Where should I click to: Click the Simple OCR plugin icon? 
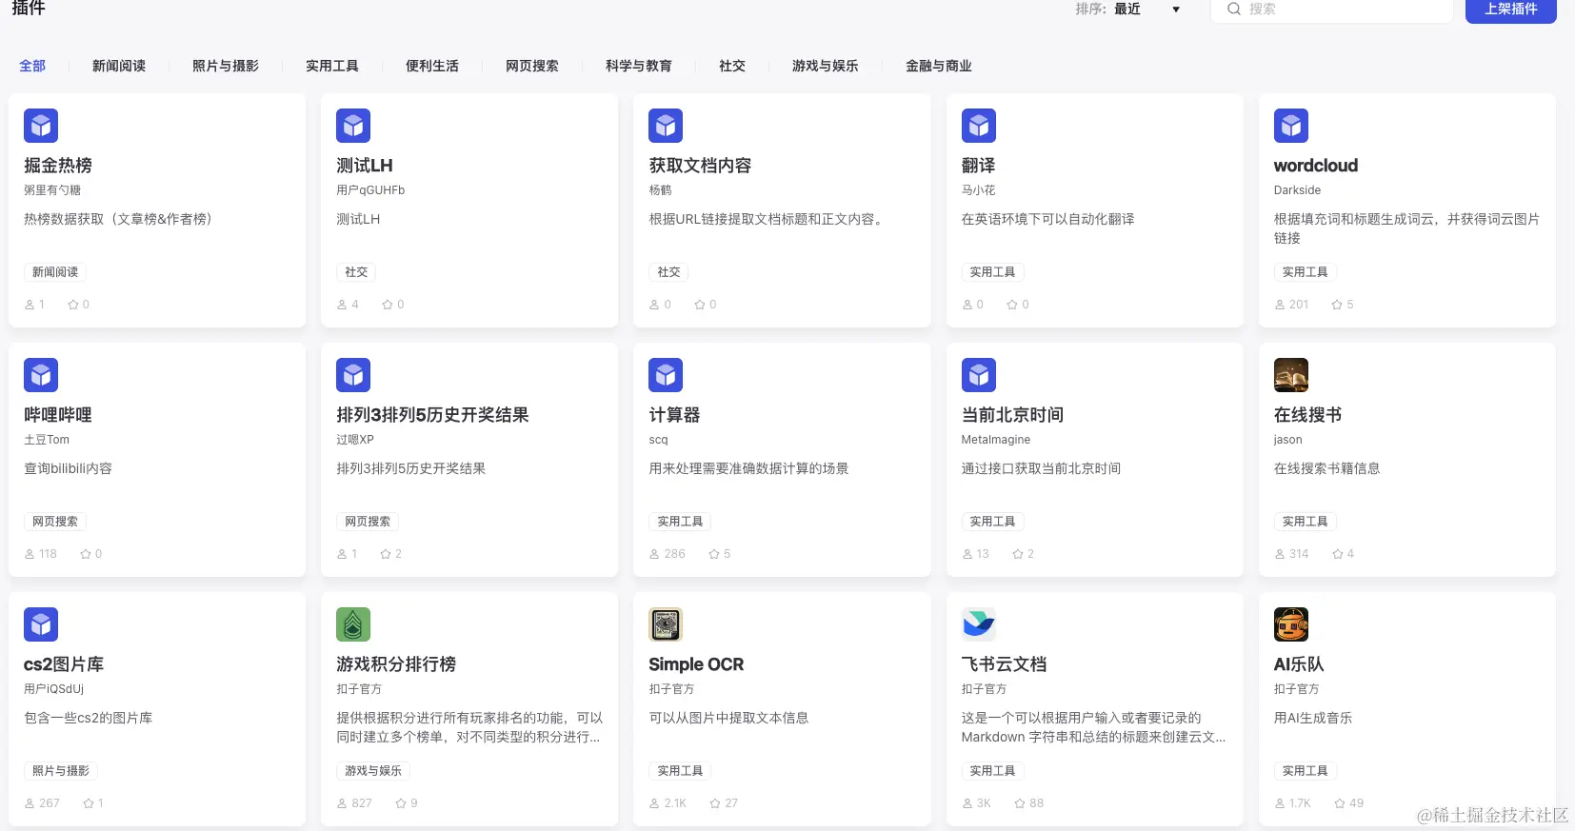666,624
